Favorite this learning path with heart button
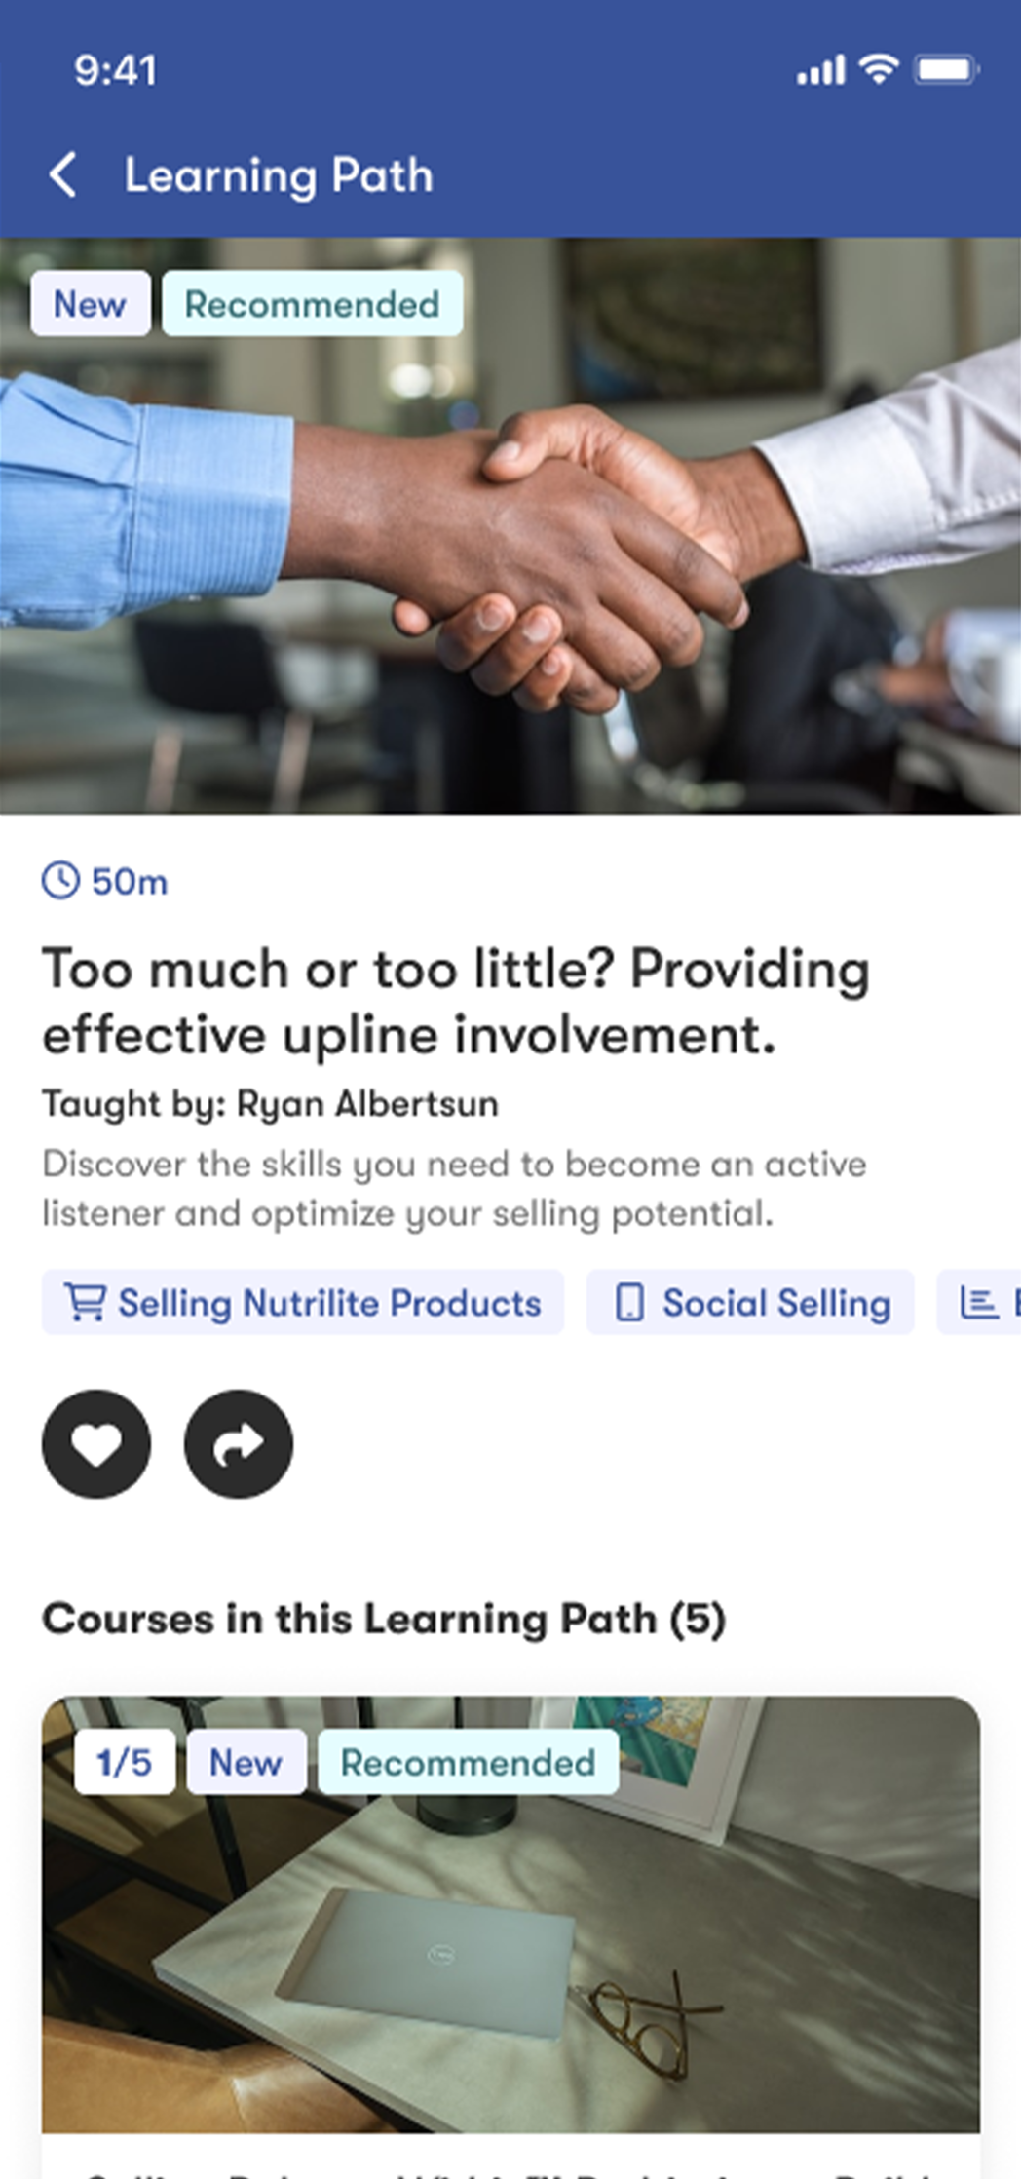1021x2179 pixels. click(96, 1443)
